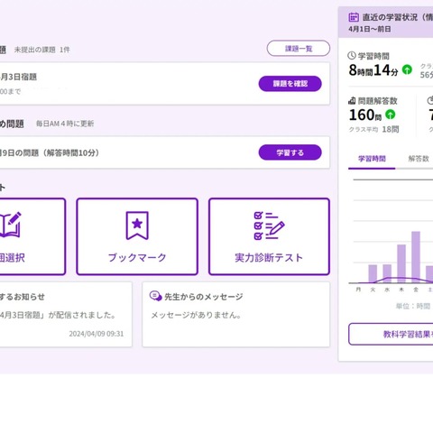Click the 8時間14分 study time value

(x=373, y=70)
